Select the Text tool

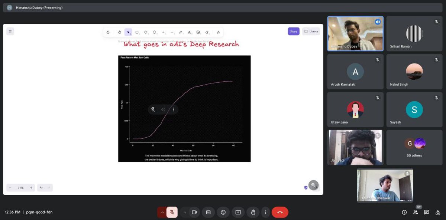point(189,32)
